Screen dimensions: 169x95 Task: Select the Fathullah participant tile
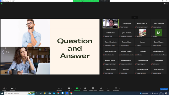pos(143,51)
